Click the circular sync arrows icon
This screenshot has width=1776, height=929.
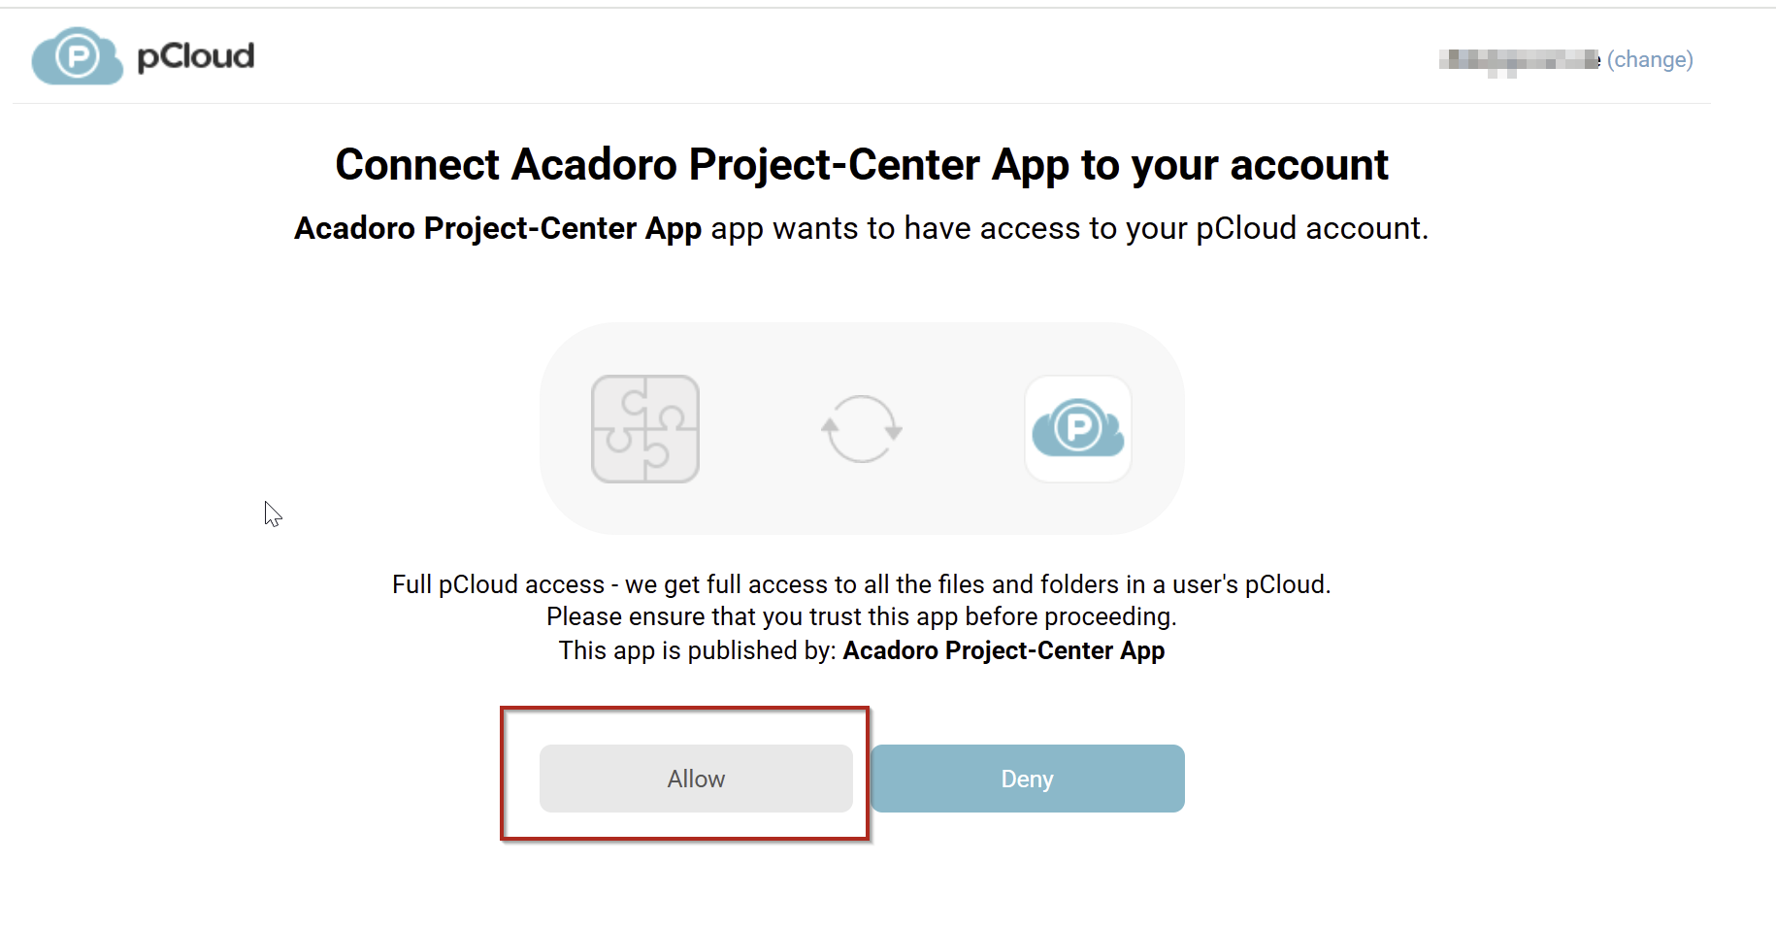coord(862,429)
